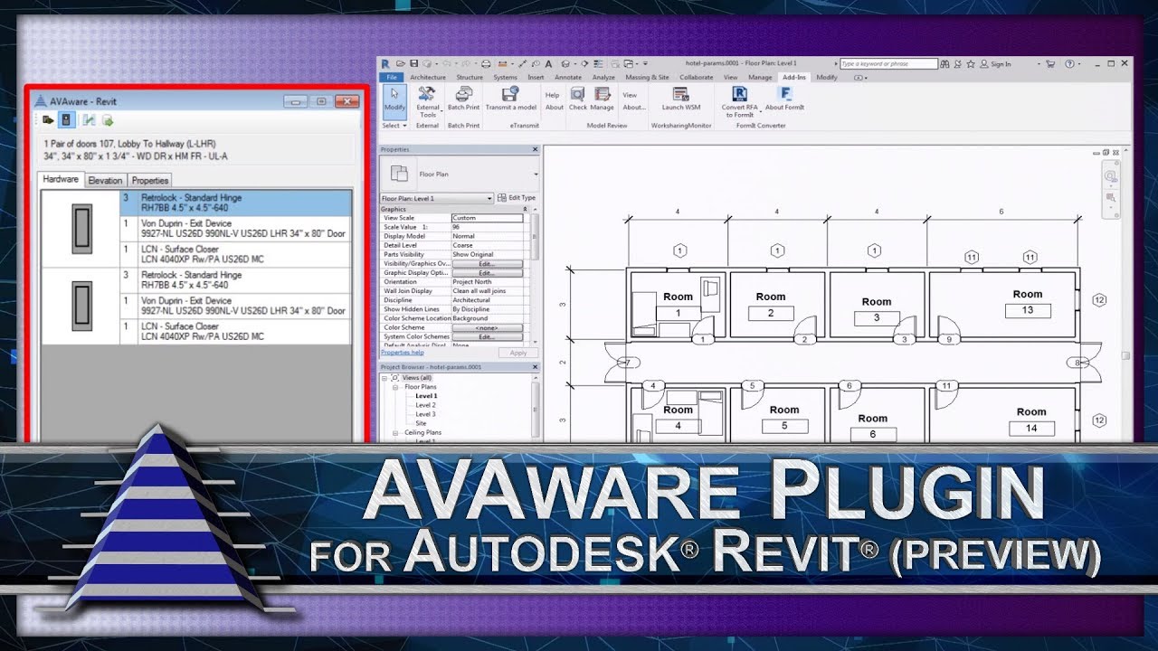
Task: Click Open in the Quick Access Toolbar
Action: (400, 63)
